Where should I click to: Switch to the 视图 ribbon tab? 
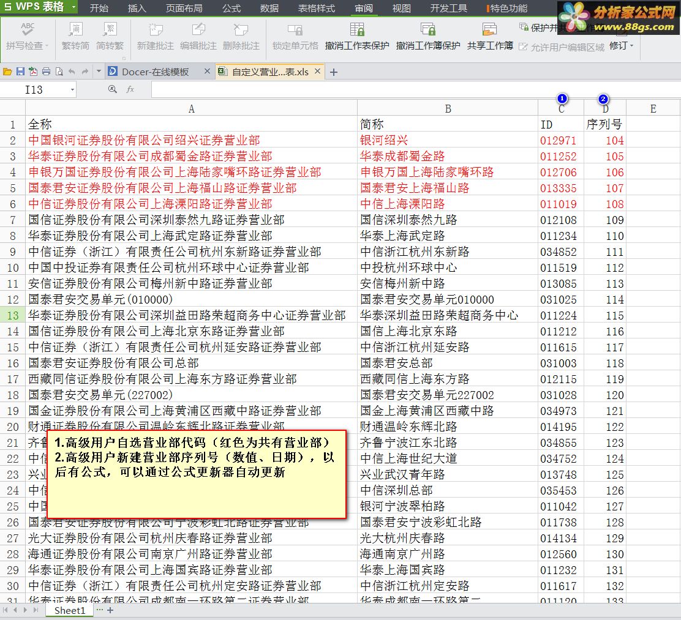tap(401, 8)
